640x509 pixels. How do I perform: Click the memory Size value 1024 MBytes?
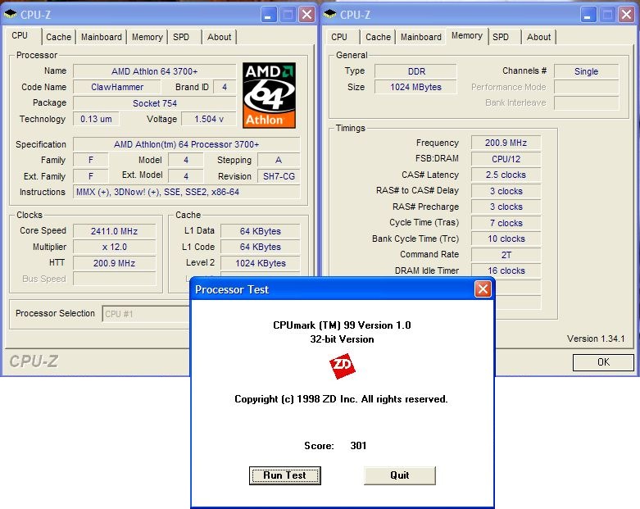point(416,87)
